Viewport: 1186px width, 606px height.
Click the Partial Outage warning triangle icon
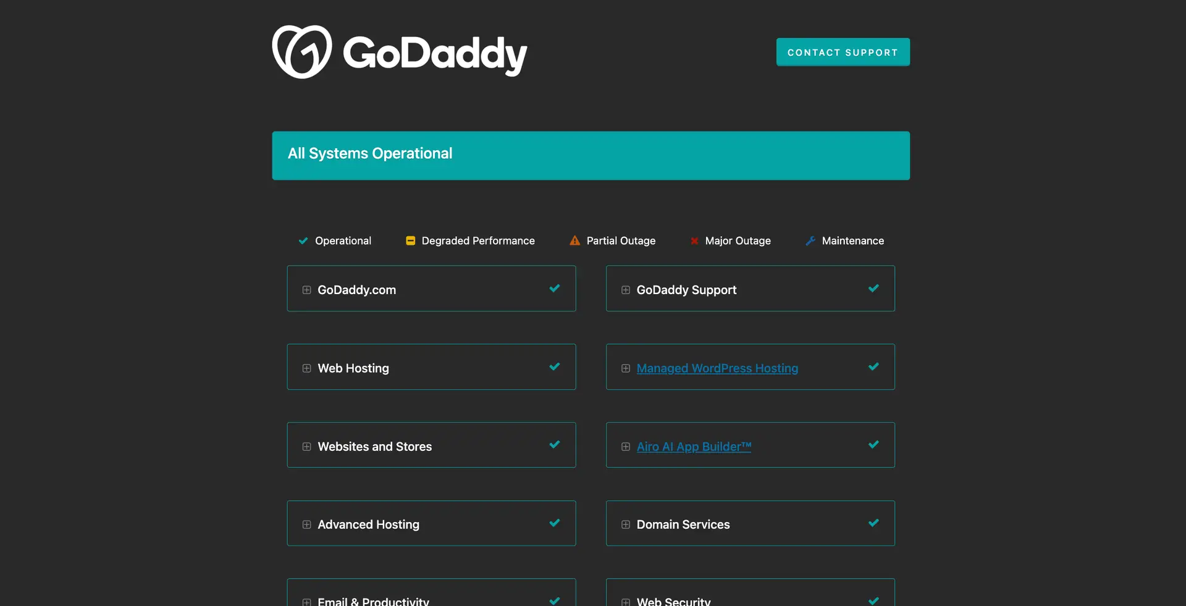[574, 240]
